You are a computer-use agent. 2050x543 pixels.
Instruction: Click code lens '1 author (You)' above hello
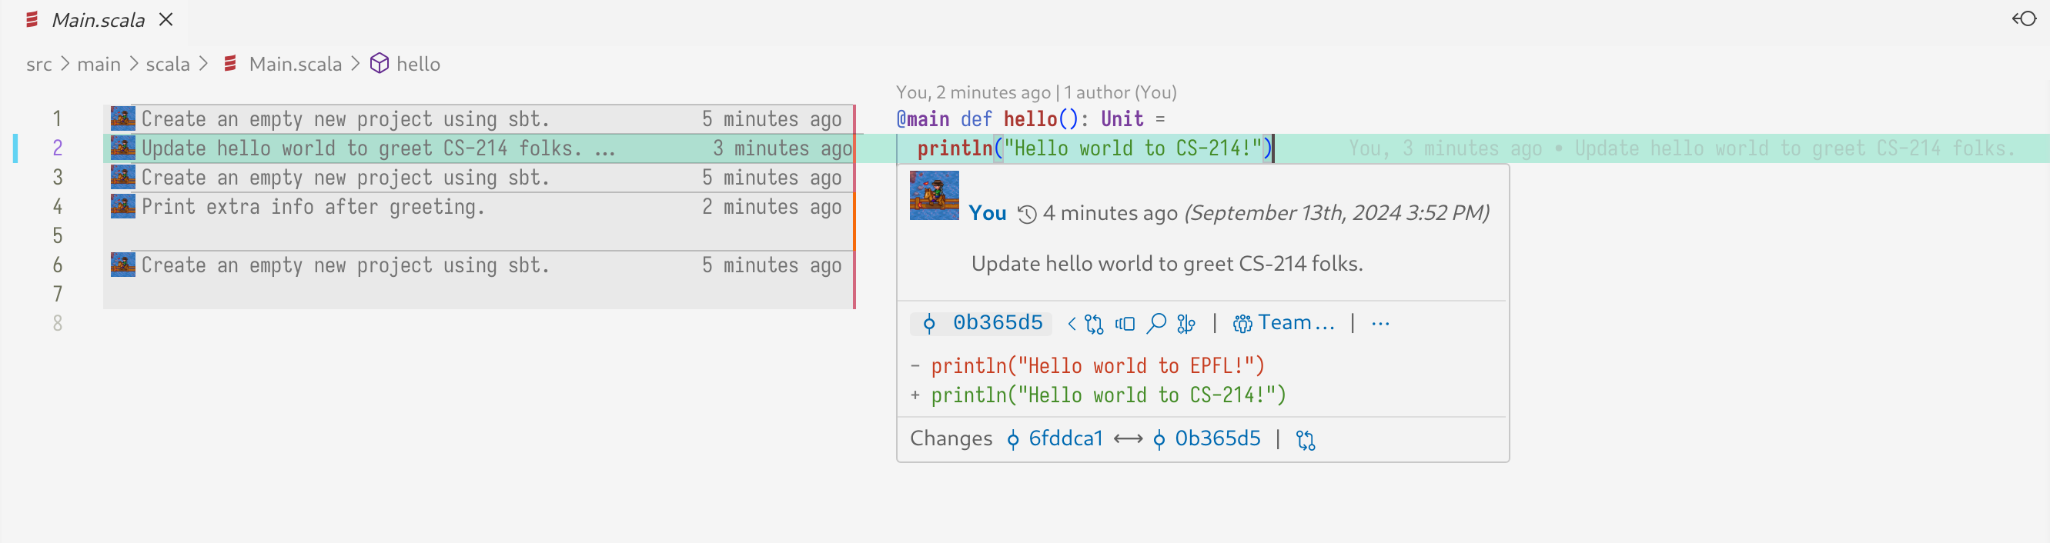tap(1120, 93)
